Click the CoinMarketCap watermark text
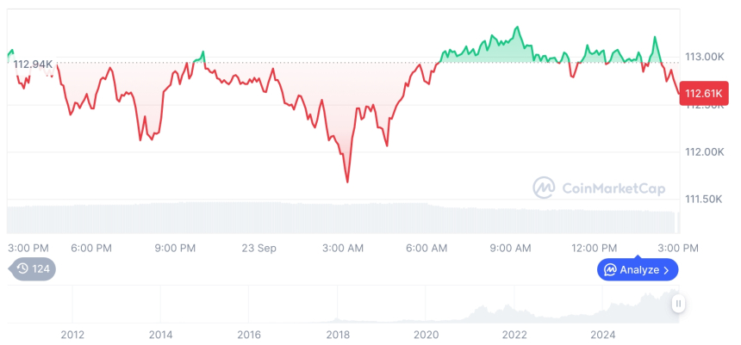Viewport: 741px width, 345px height. [603, 187]
